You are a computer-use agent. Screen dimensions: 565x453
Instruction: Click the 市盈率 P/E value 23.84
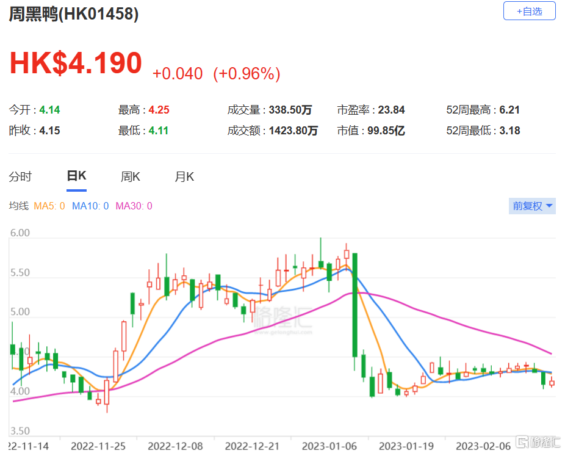click(391, 110)
